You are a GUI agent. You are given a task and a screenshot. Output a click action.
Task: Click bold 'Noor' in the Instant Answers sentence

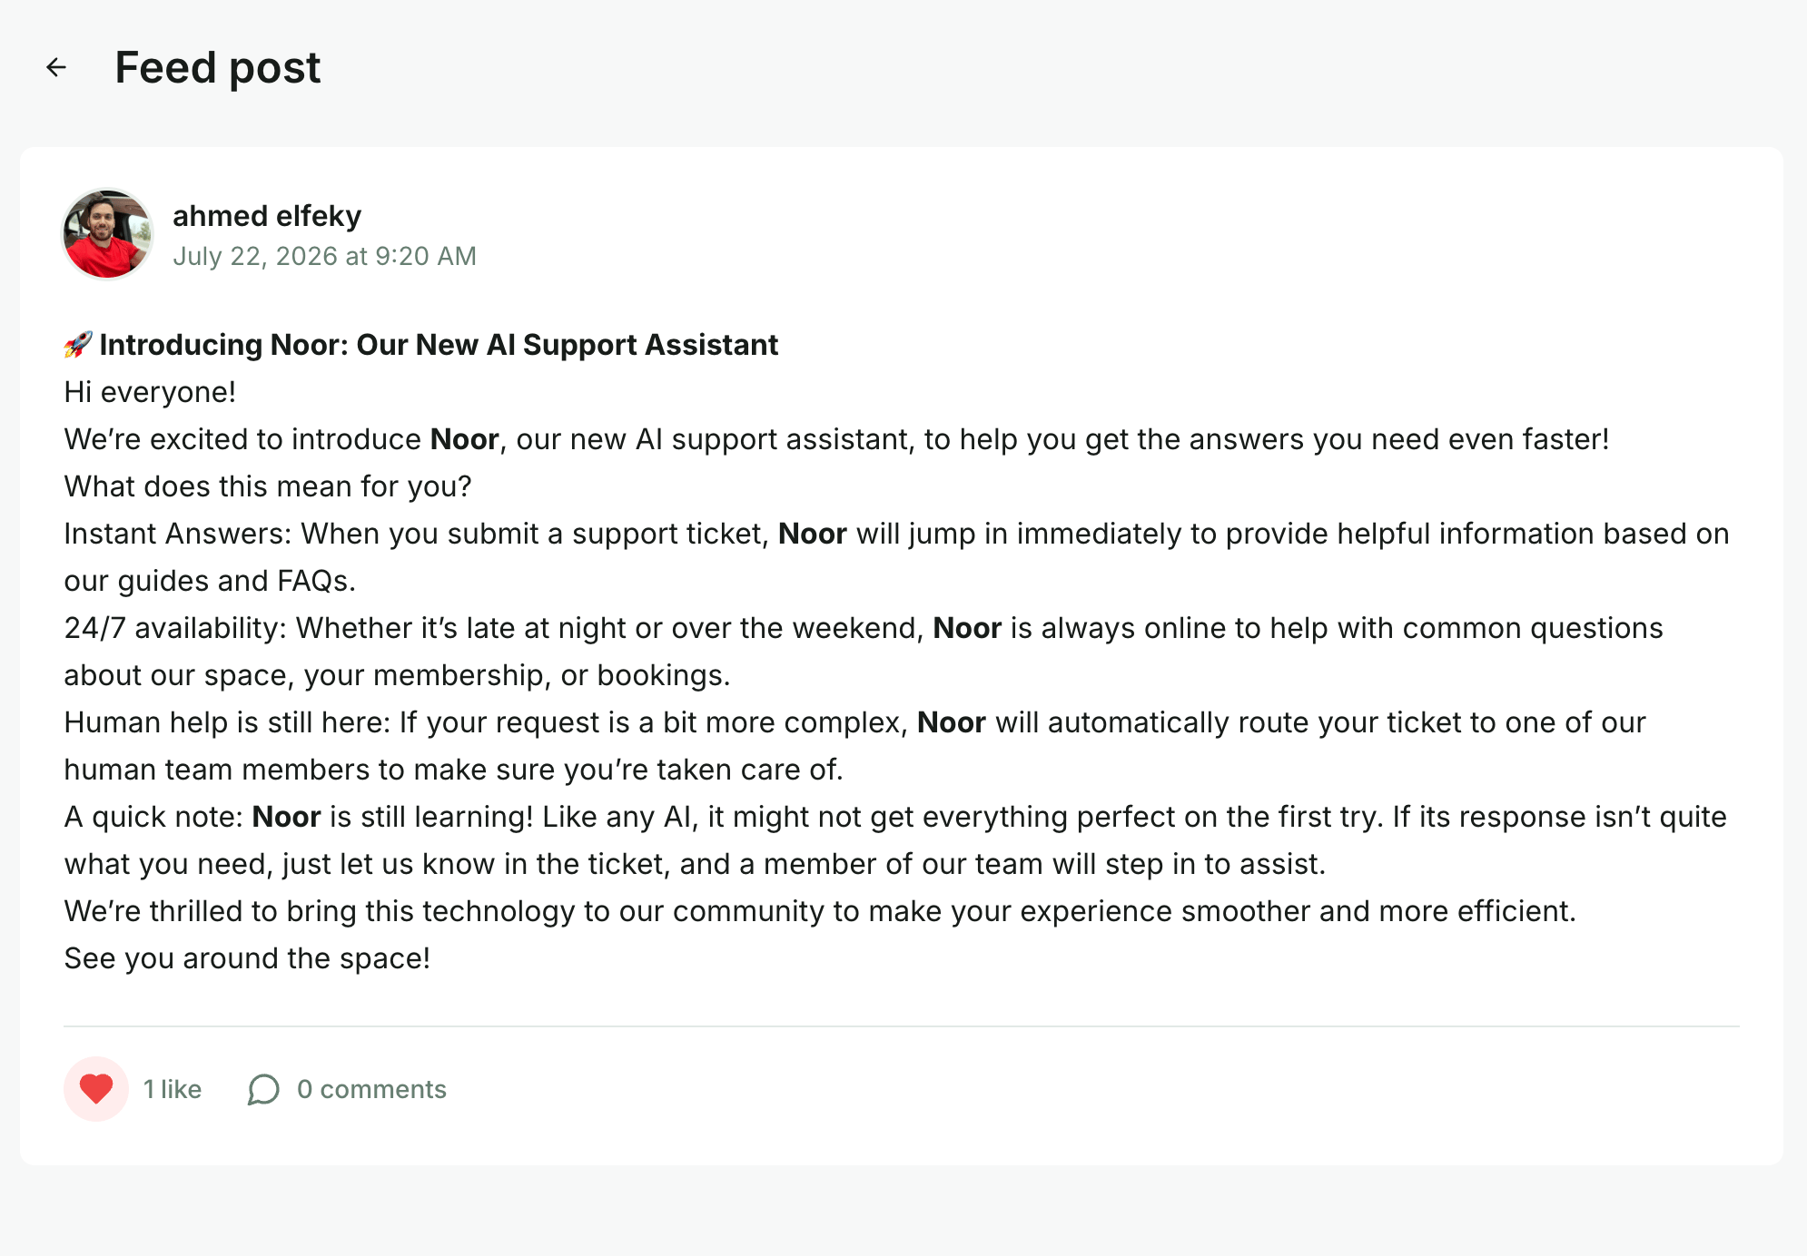813,534
